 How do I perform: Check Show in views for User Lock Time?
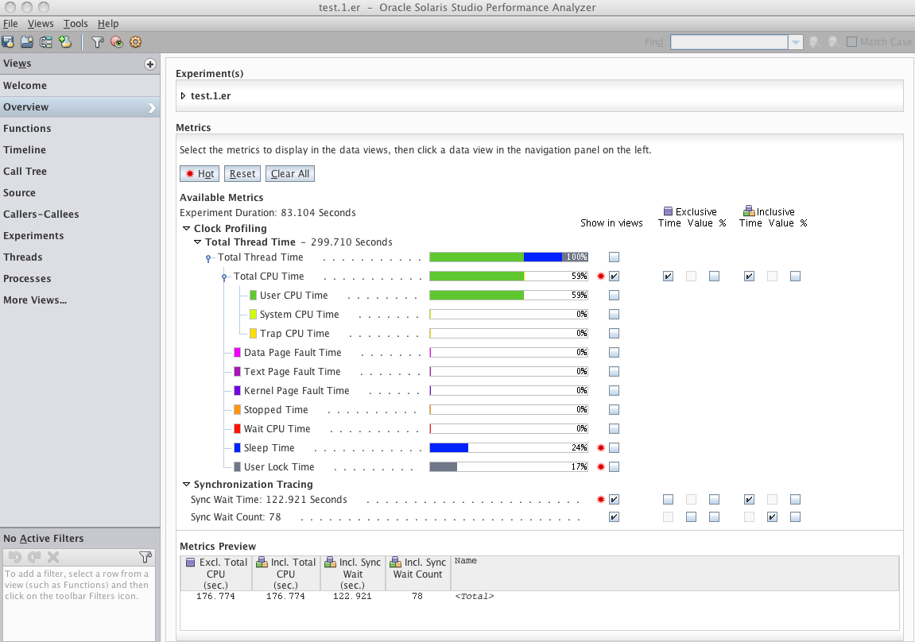click(614, 467)
